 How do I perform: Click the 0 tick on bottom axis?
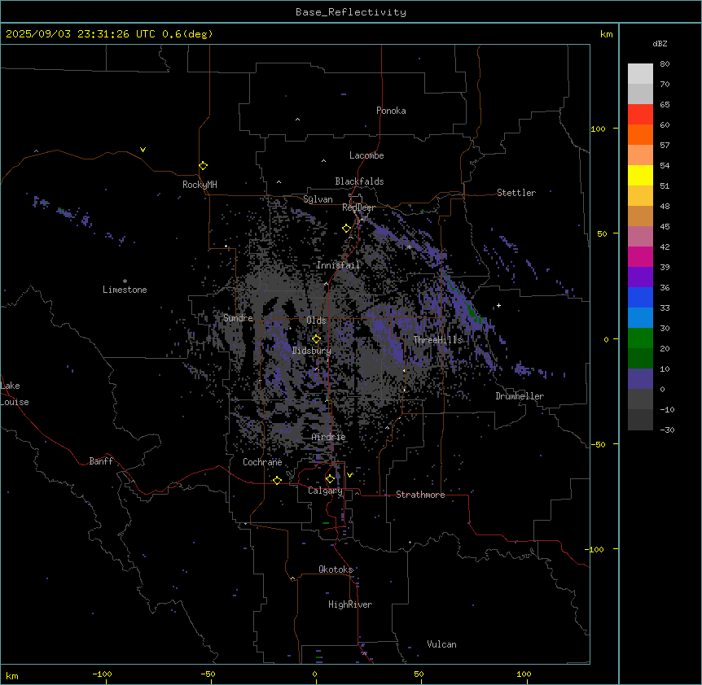coord(314,674)
